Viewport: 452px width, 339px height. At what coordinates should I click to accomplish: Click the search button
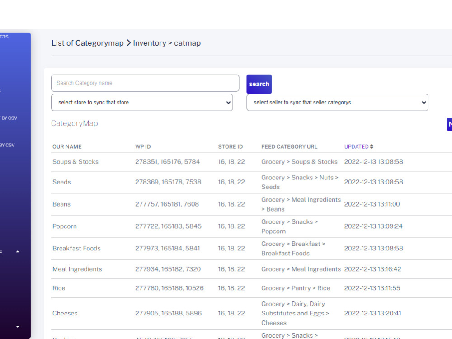(259, 84)
